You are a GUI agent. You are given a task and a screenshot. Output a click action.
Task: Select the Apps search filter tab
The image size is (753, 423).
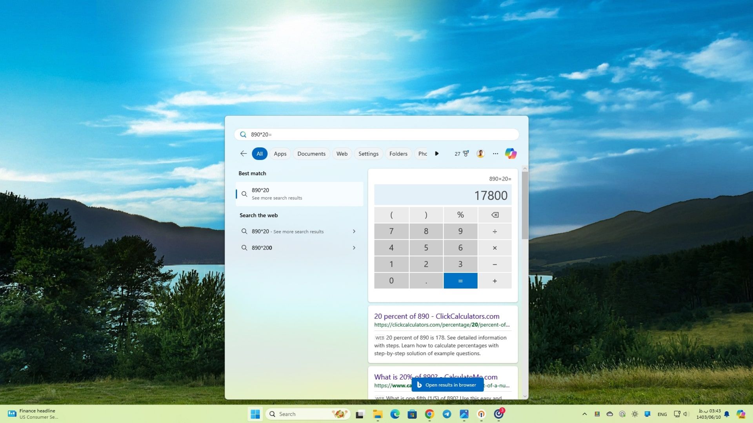(280, 154)
